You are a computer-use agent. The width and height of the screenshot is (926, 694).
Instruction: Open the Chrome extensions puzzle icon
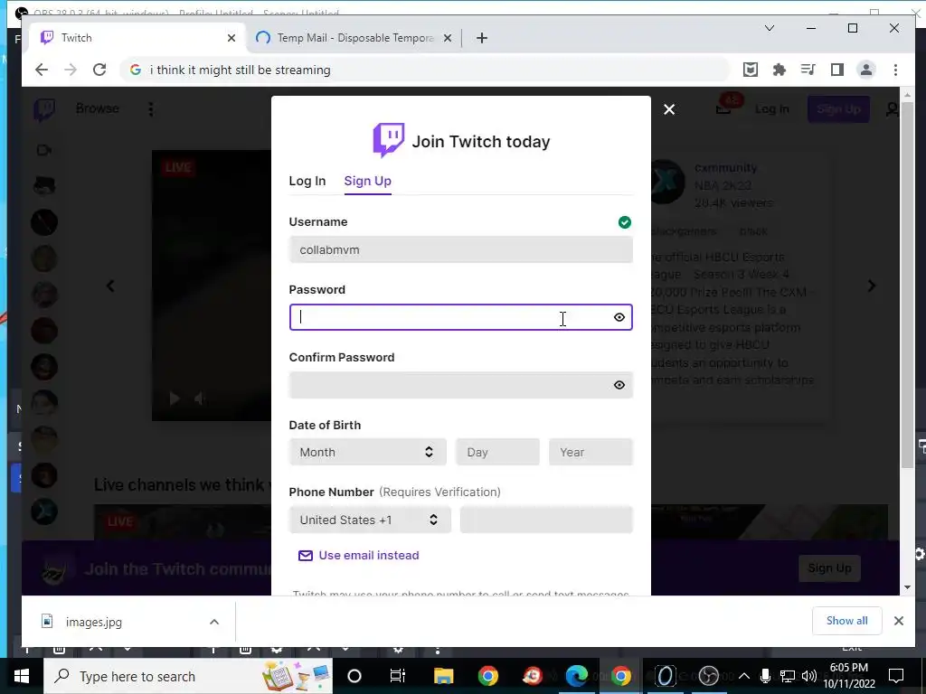(779, 70)
